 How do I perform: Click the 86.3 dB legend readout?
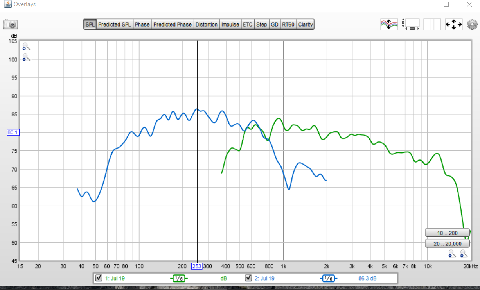[x=367, y=278]
